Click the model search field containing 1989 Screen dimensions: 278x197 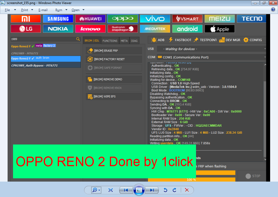[43, 39]
